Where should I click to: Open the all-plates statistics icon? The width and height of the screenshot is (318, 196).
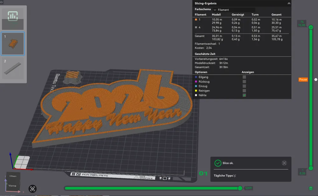[13, 16]
